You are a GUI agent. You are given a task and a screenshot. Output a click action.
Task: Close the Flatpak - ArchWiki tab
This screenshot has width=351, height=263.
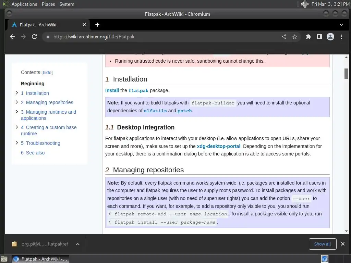coord(84,25)
